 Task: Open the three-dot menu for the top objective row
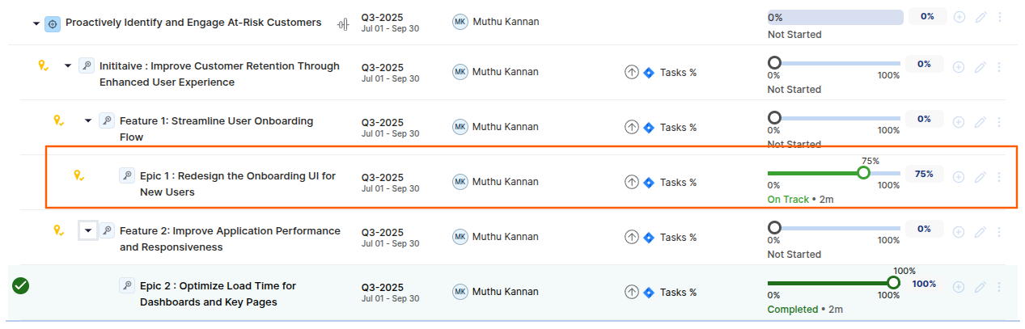[999, 17]
